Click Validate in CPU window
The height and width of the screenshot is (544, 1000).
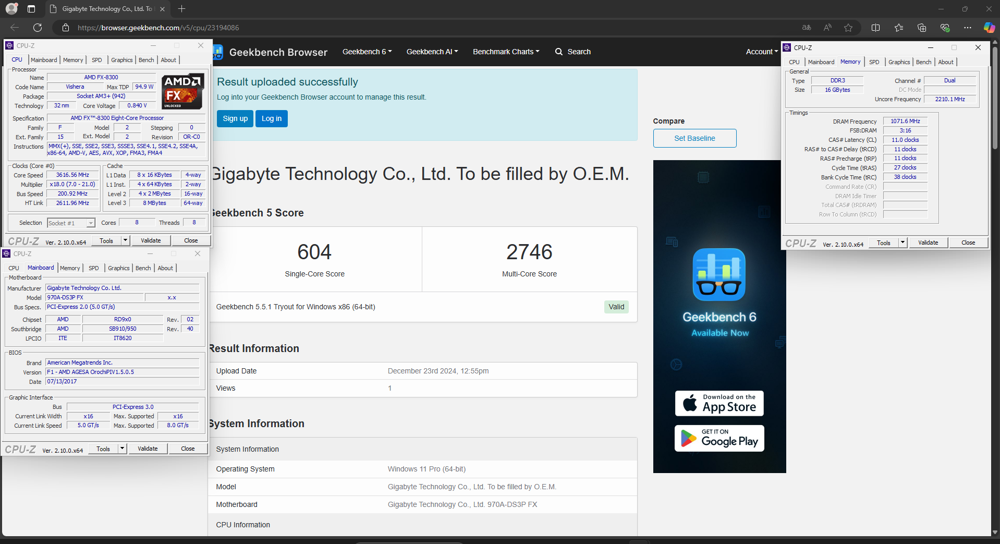[x=151, y=240]
